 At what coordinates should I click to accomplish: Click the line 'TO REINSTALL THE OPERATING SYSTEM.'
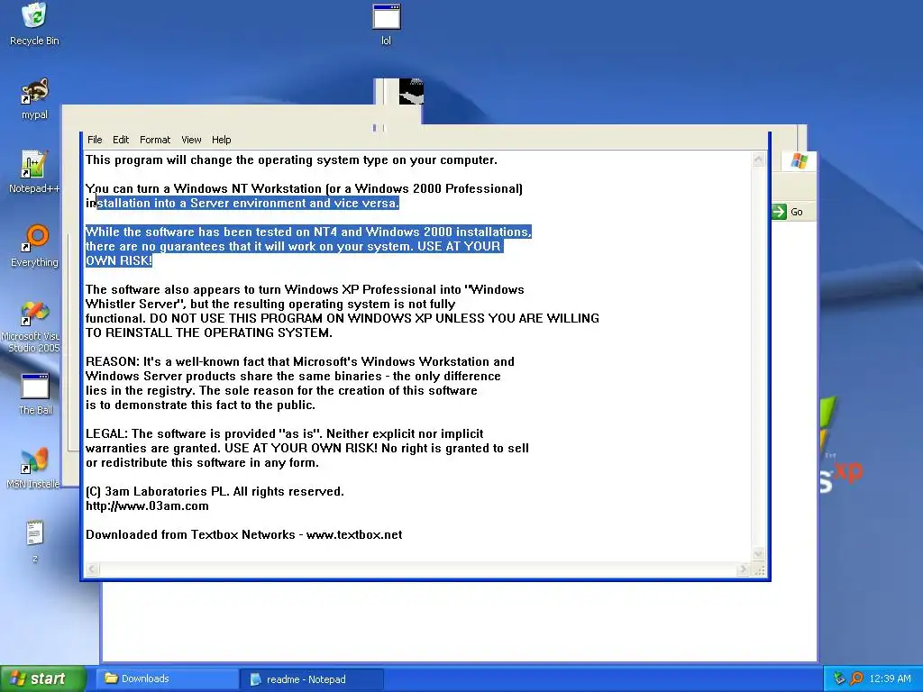[x=209, y=333]
